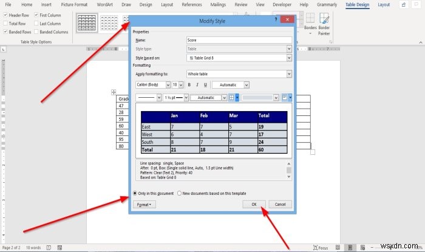
Task: Click the table resize handle at bottom right
Action: click(x=313, y=152)
